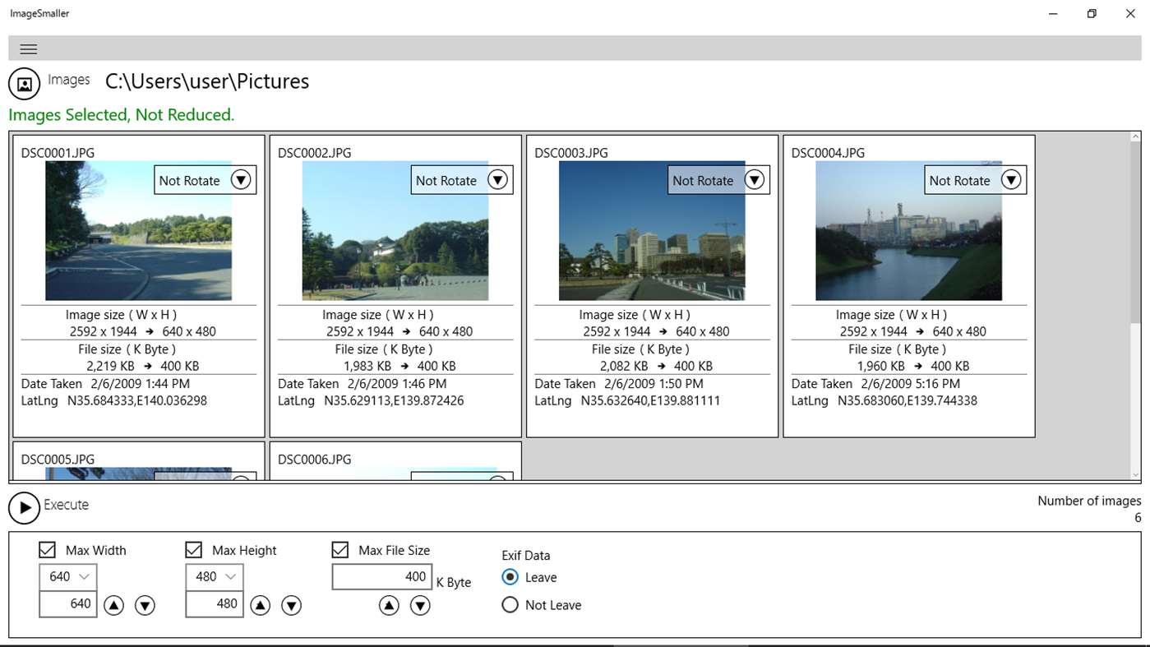Select the DSC0002.JPG thumbnail image

tap(395, 230)
